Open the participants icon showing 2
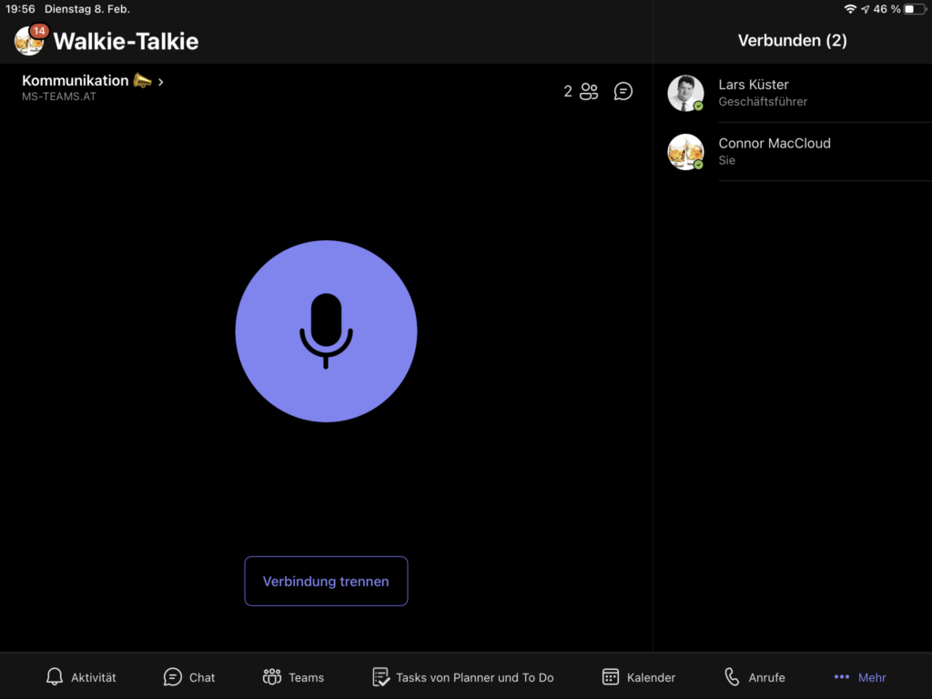 pyautogui.click(x=589, y=92)
